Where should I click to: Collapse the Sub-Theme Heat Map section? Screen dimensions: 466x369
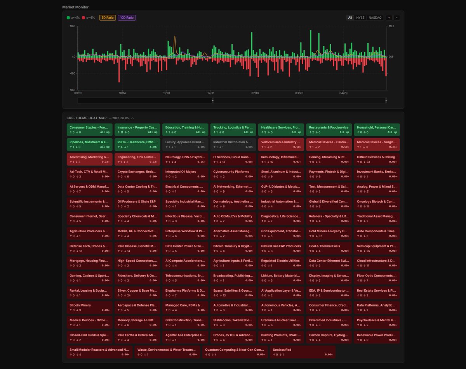[132, 118]
